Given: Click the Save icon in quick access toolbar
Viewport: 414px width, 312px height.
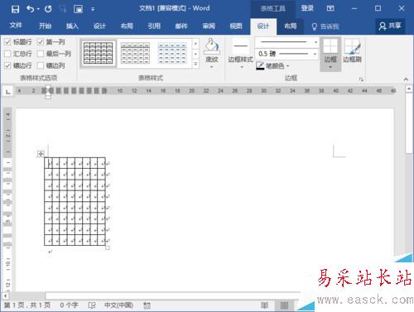Looking at the screenshot, I should click(x=15, y=9).
